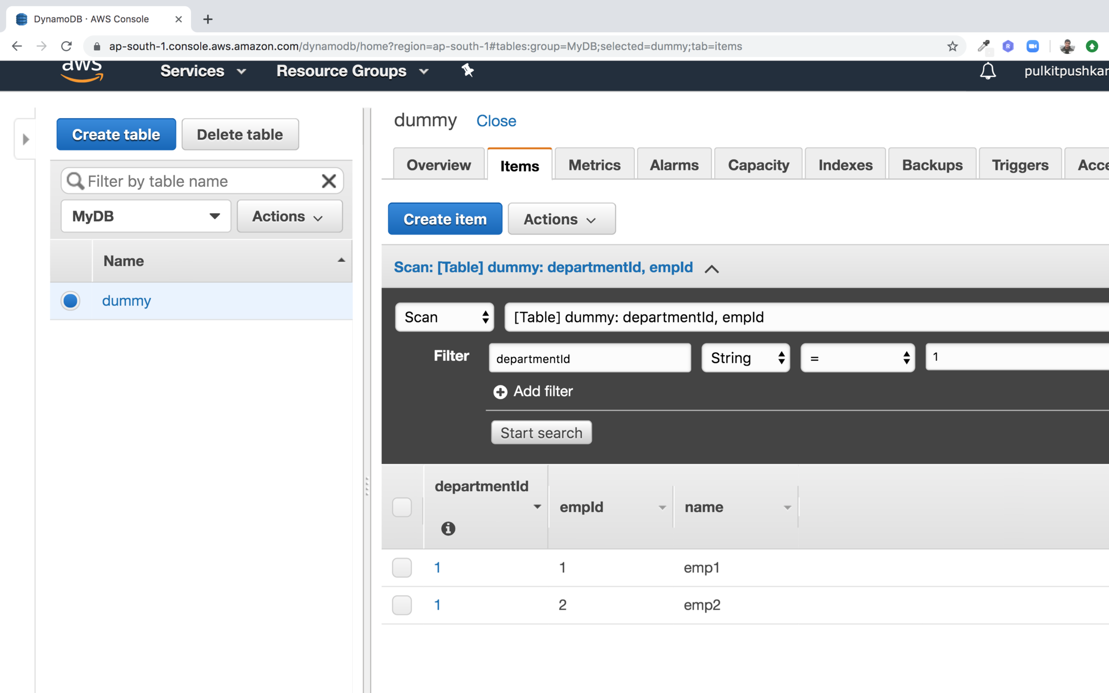The image size is (1109, 693).
Task: Toggle the select-all items header checkbox
Action: pyautogui.click(x=401, y=507)
